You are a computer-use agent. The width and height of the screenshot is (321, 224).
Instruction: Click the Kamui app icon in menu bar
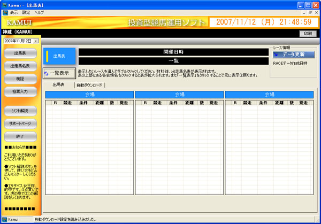(x=5, y=12)
